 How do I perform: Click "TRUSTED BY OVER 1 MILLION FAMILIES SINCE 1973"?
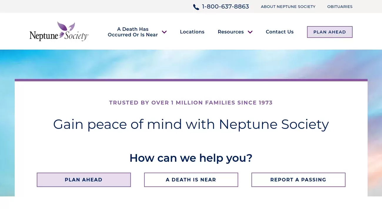tap(191, 103)
